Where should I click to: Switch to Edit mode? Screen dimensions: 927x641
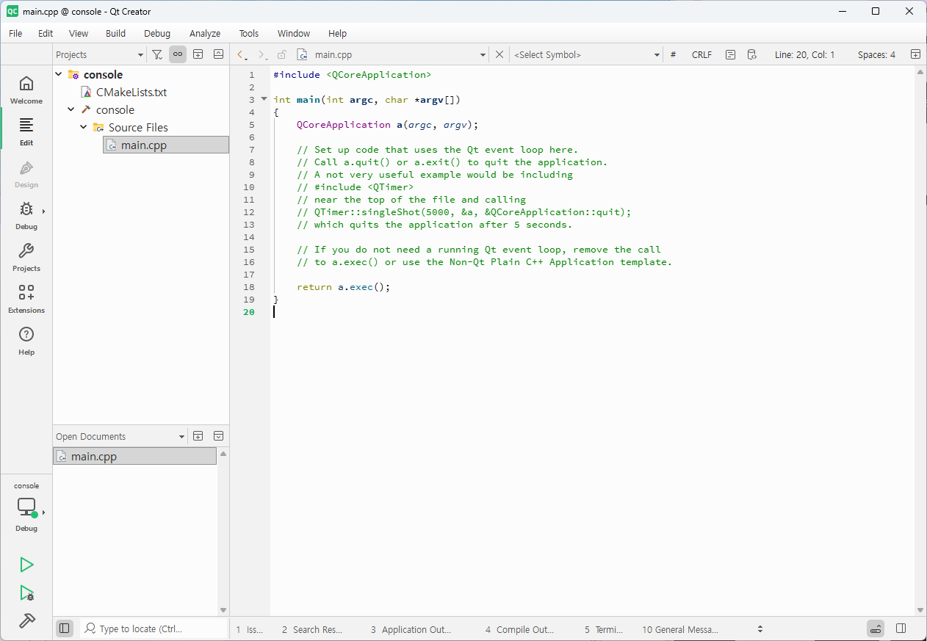tap(26, 131)
